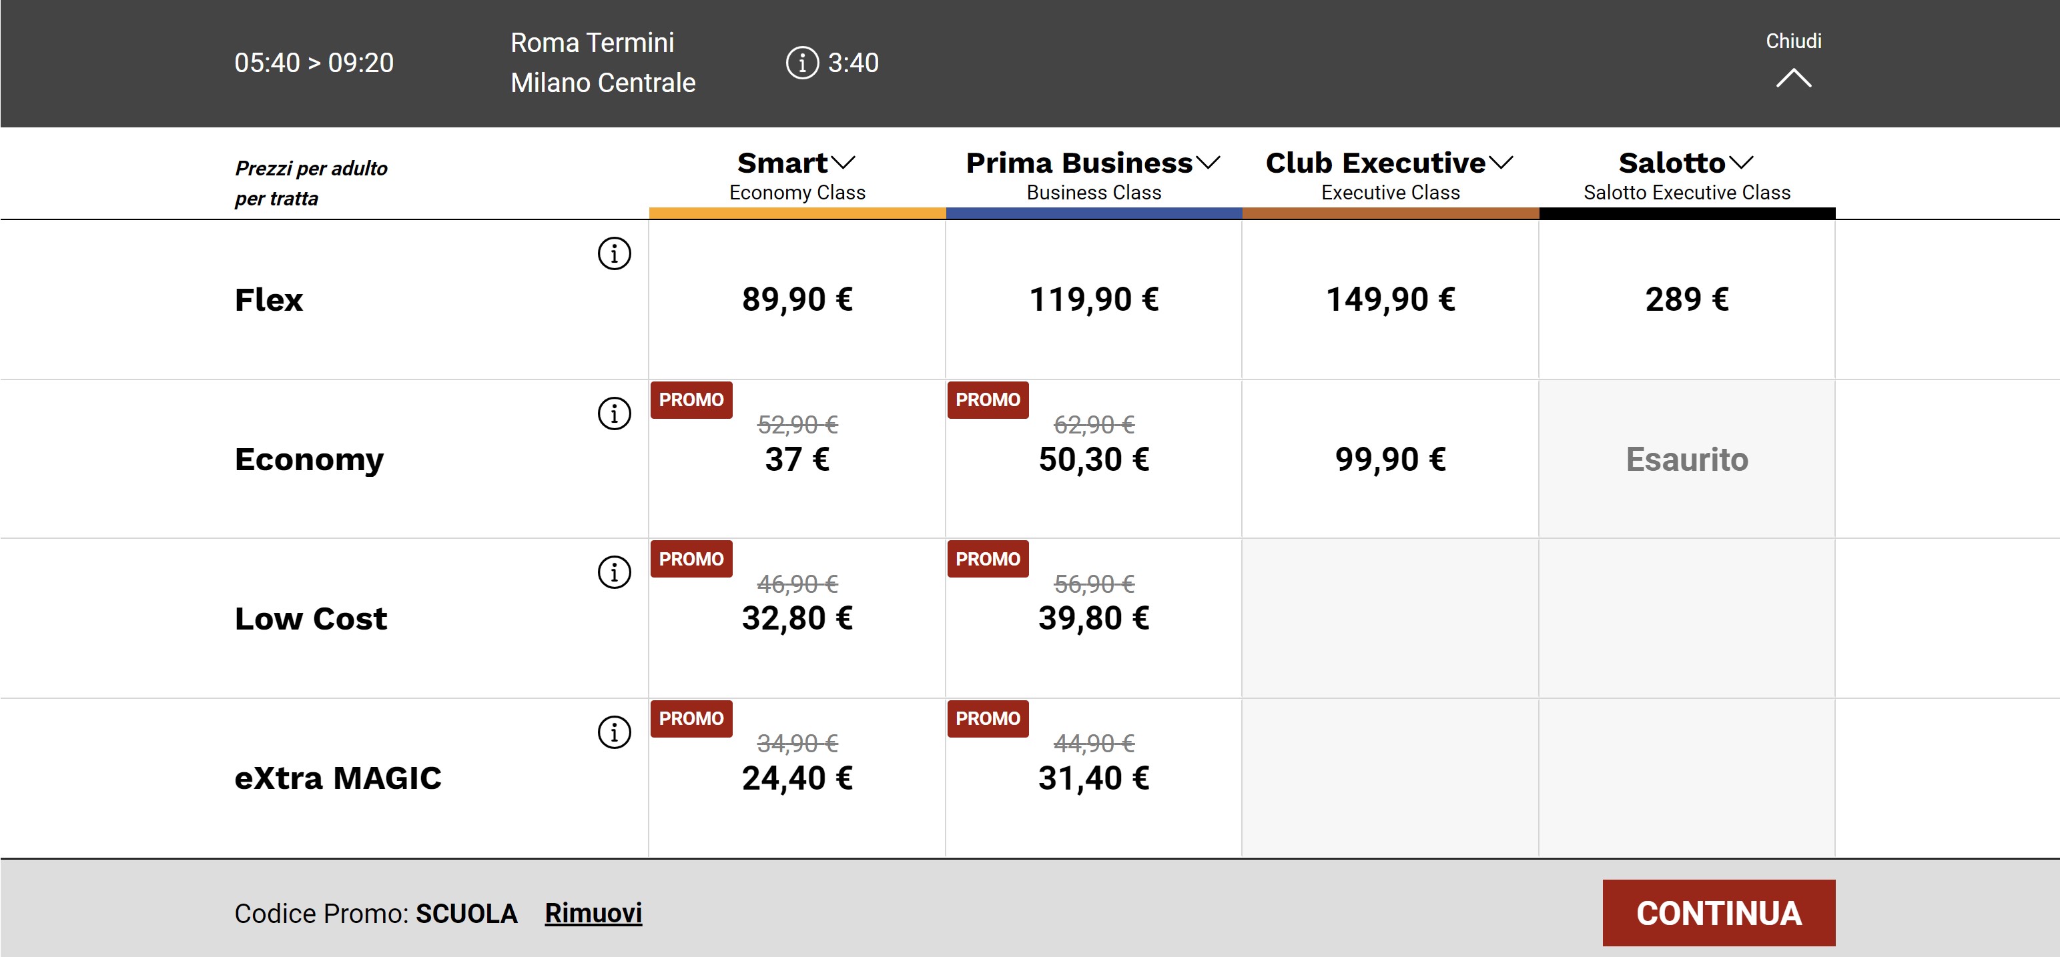Open info icon for Economy fare
Viewport: 2060px width, 957px height.
(614, 413)
